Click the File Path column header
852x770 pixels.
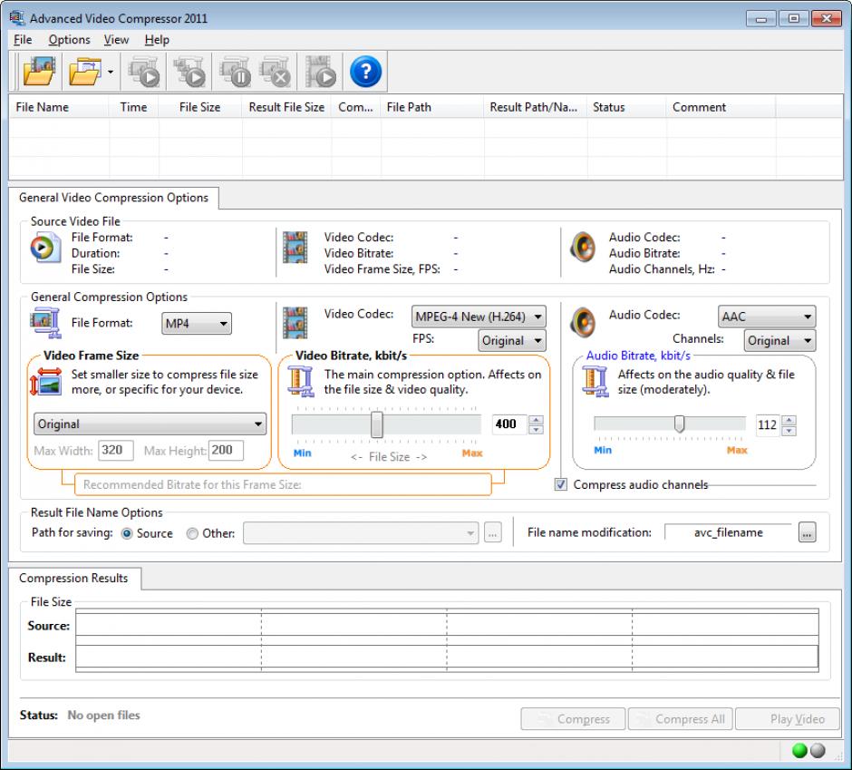(x=432, y=107)
